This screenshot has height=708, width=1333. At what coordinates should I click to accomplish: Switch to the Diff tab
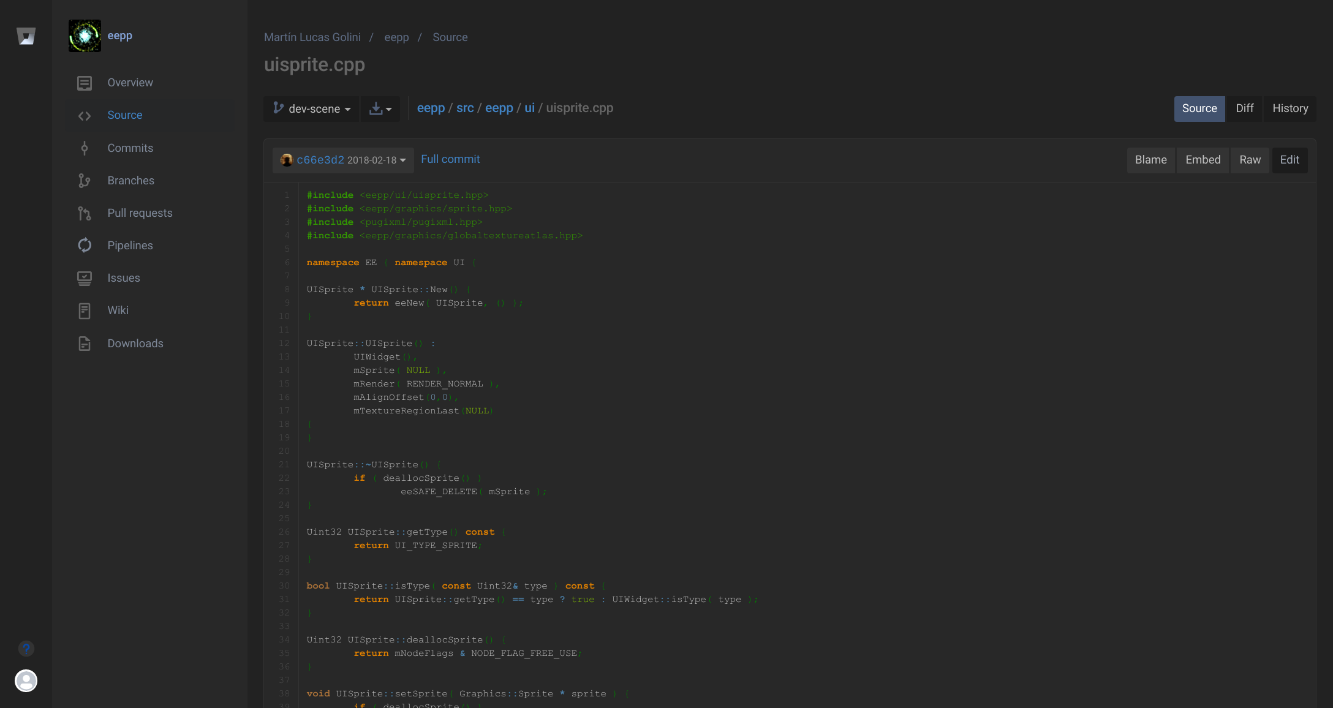point(1245,108)
